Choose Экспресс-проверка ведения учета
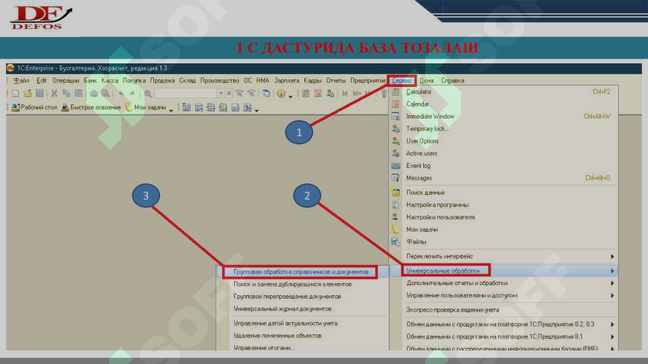Screen dimensions: 648x364 coord(452,310)
